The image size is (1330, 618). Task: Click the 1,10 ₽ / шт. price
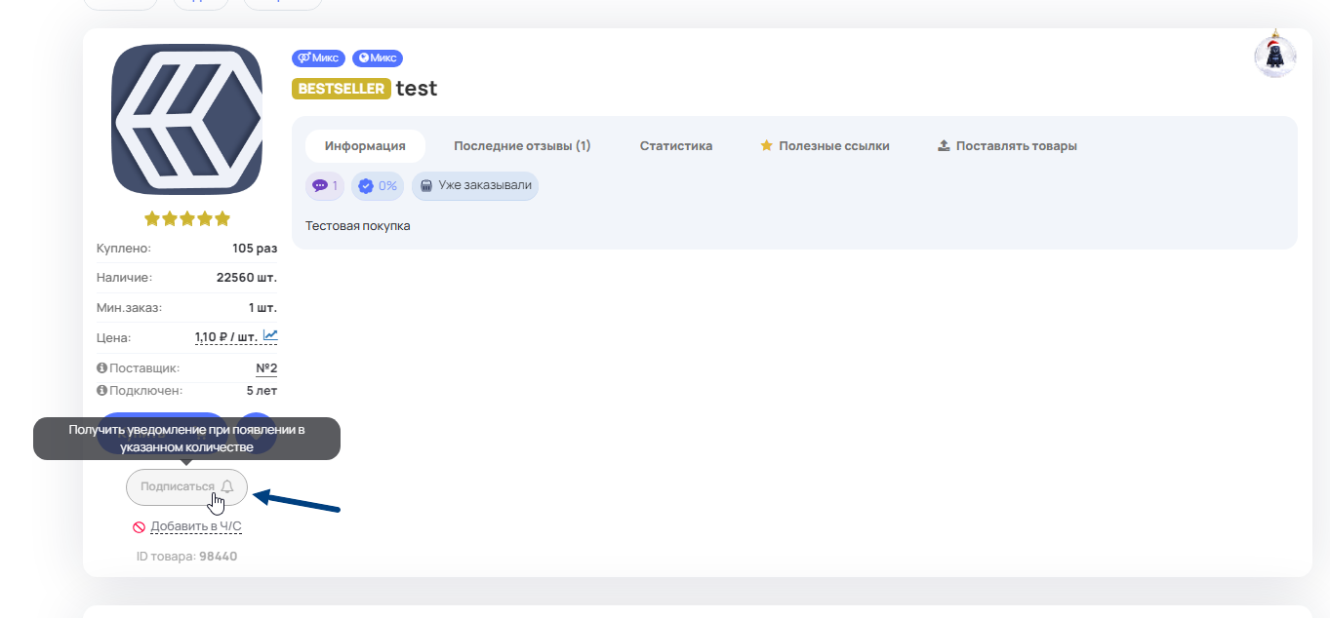(225, 337)
